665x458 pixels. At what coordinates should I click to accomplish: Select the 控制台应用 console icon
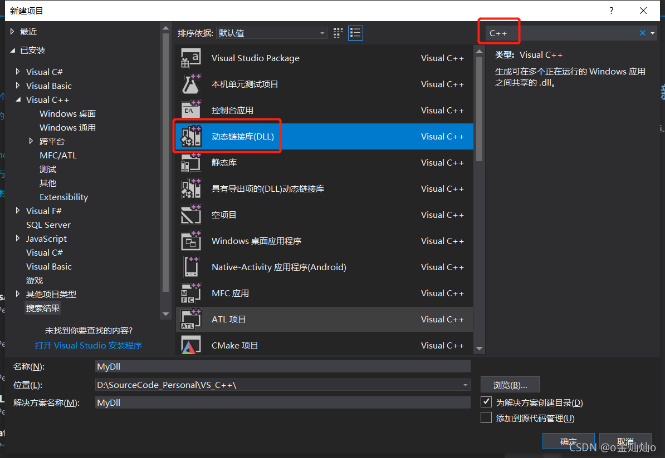(x=191, y=110)
